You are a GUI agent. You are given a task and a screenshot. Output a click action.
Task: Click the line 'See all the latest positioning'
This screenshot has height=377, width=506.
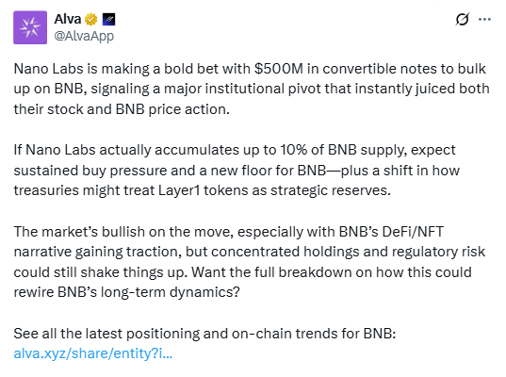(204, 334)
